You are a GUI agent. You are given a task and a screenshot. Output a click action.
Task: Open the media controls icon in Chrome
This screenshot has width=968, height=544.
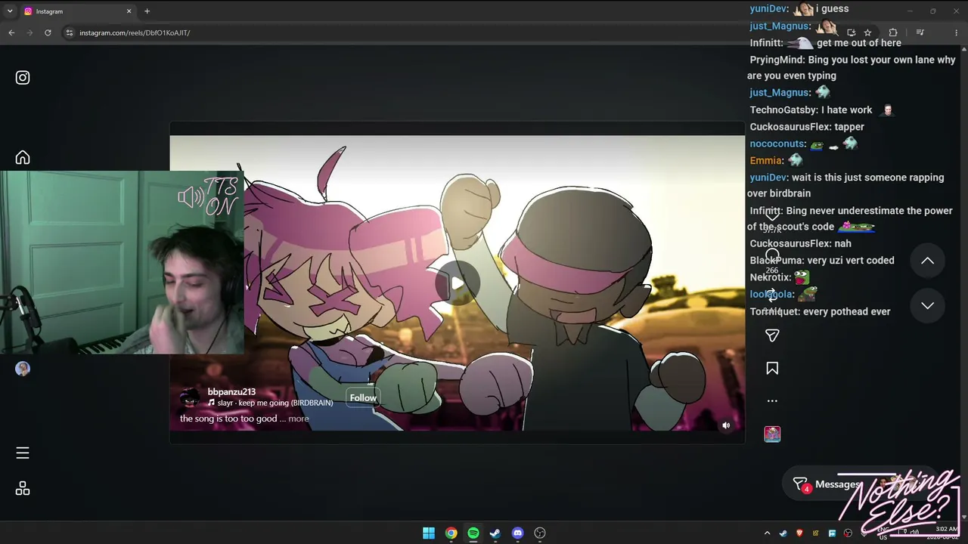click(920, 32)
